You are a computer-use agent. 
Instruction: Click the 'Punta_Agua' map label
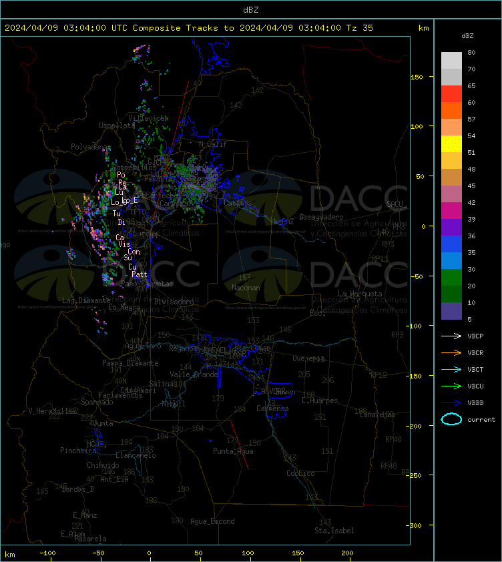tap(233, 451)
